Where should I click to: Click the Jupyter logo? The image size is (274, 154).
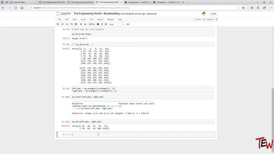pyautogui.click(x=64, y=14)
